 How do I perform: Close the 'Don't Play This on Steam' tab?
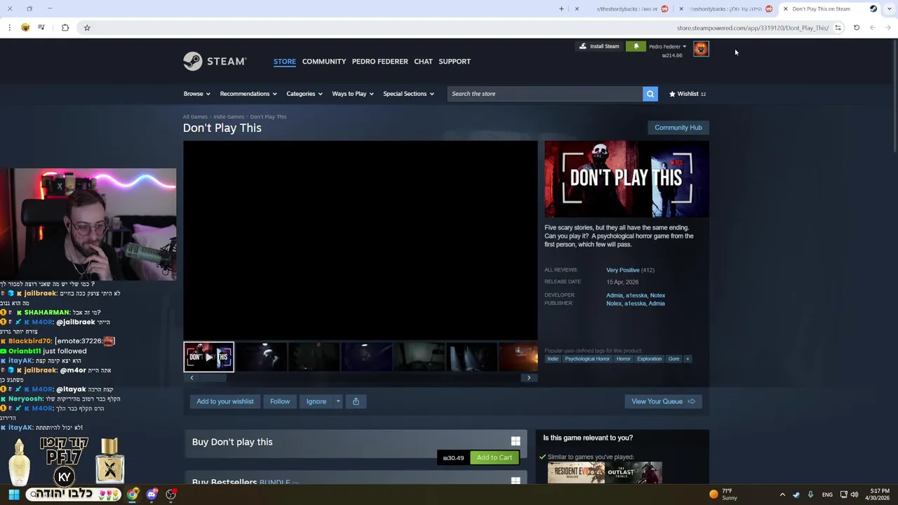tap(785, 8)
